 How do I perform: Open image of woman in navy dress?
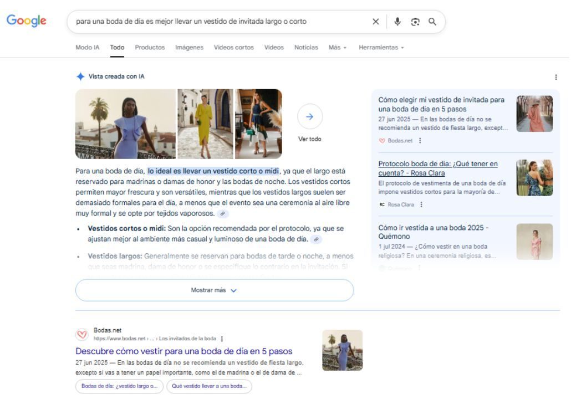pyautogui.click(x=258, y=124)
